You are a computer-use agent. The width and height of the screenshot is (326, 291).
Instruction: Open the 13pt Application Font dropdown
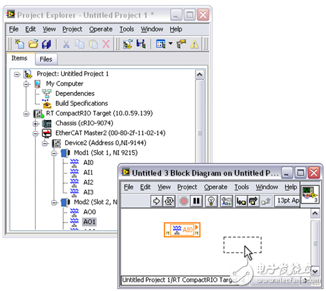287,200
